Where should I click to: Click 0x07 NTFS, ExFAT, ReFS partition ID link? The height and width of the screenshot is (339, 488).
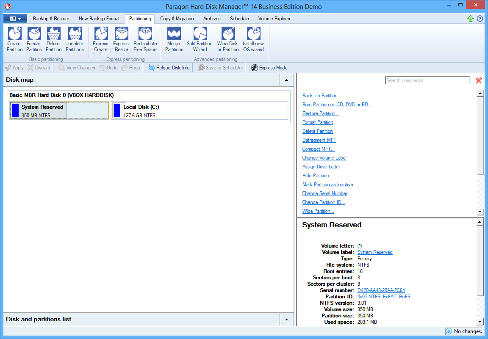coord(384,297)
